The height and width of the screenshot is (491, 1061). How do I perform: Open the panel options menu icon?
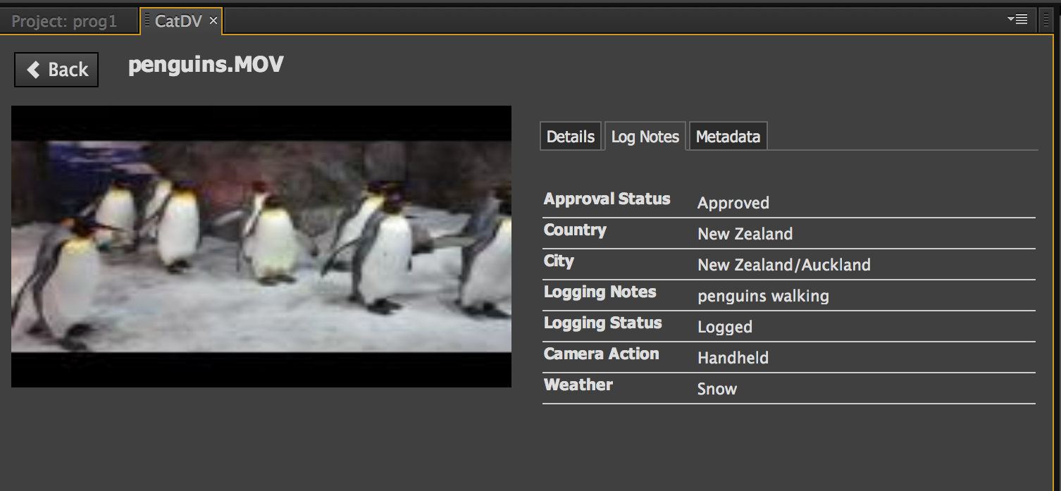tap(1017, 19)
